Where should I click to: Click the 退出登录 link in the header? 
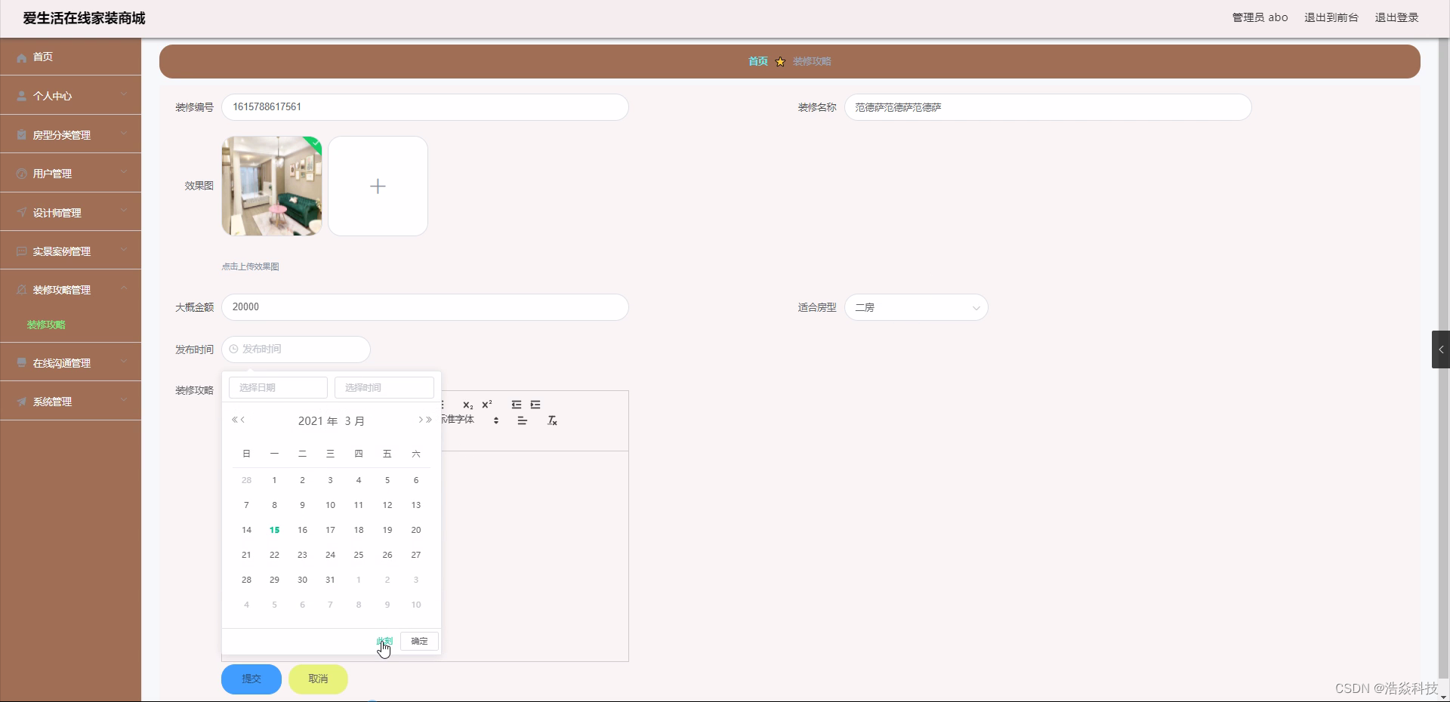(1396, 17)
